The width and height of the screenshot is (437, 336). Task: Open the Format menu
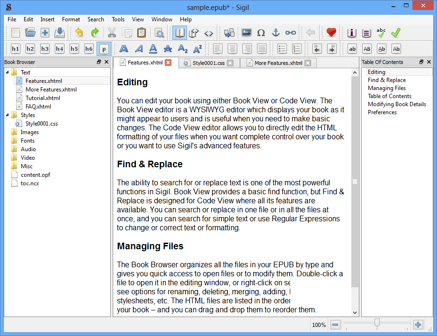(x=71, y=19)
